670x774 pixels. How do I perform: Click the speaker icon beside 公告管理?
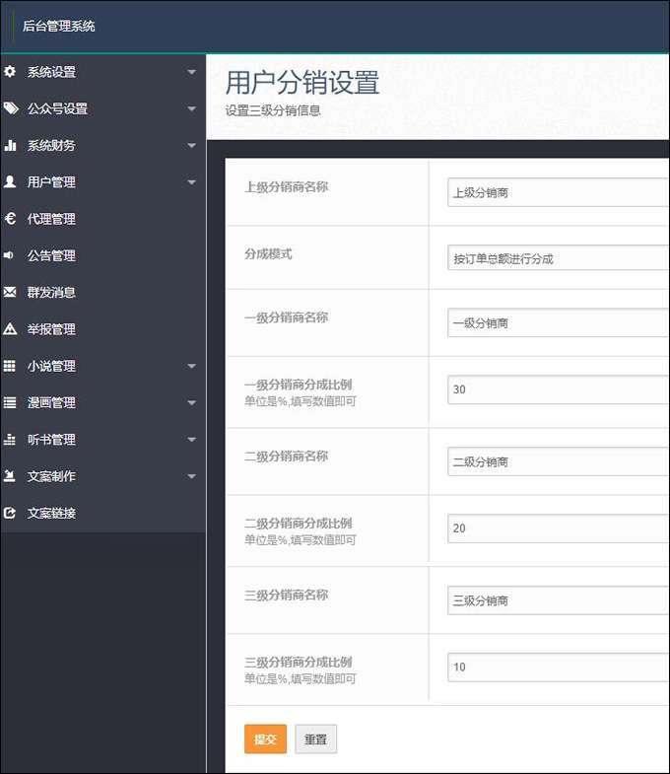point(10,255)
